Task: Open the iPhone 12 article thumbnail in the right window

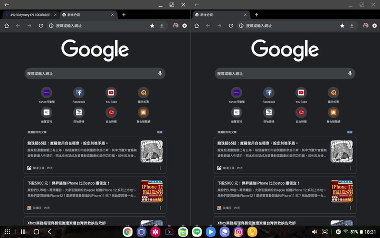Action: pos(341,192)
